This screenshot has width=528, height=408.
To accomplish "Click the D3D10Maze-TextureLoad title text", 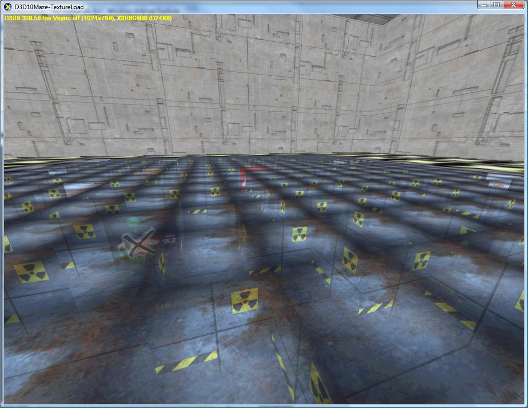I will click(x=49, y=7).
